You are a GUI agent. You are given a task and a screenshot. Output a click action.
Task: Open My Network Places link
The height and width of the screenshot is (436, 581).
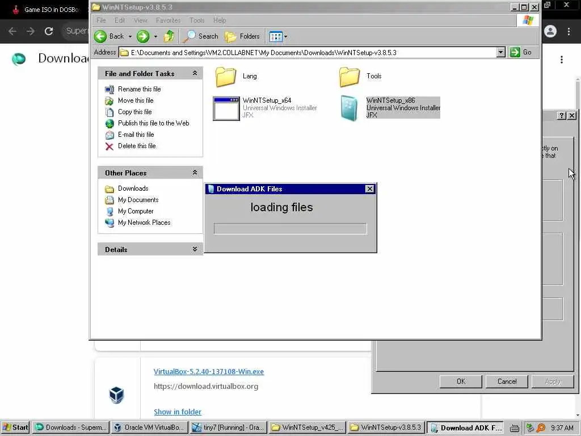pos(144,223)
